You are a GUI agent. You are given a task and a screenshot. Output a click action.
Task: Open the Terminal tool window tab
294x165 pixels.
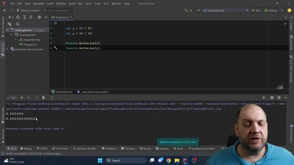click(128, 148)
